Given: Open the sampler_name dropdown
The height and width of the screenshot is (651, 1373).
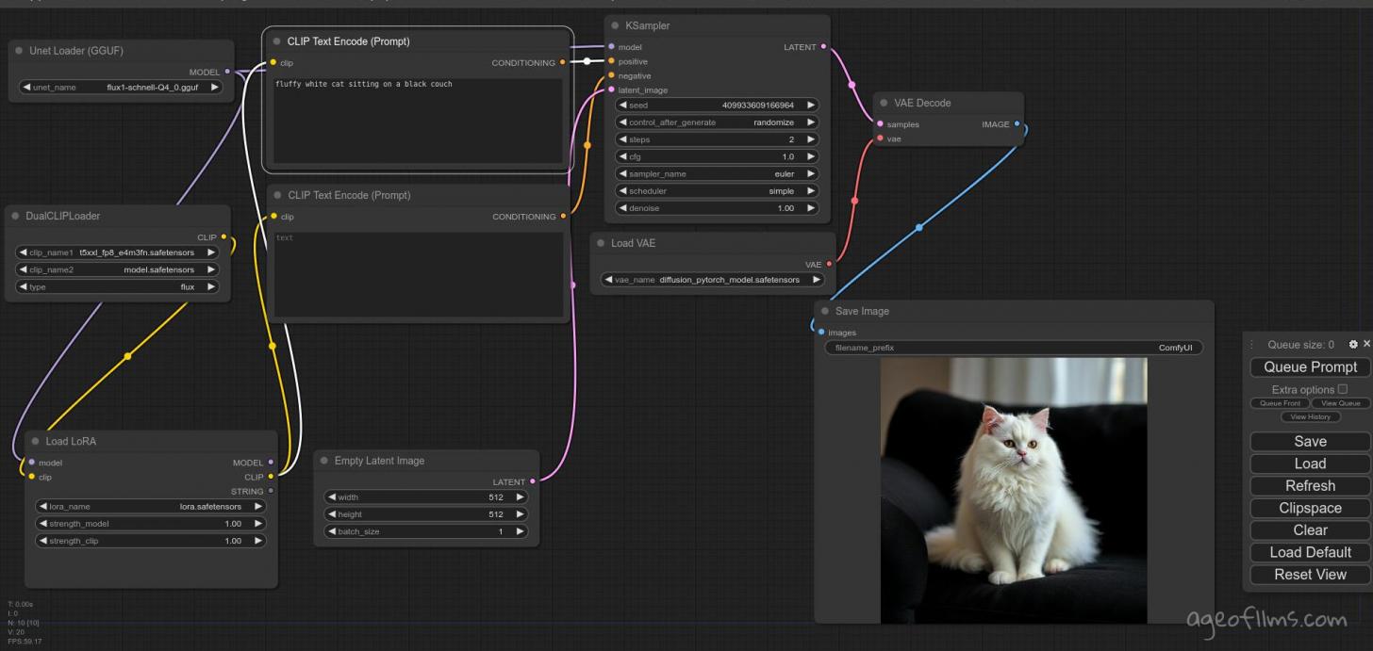Looking at the screenshot, I should tap(718, 174).
